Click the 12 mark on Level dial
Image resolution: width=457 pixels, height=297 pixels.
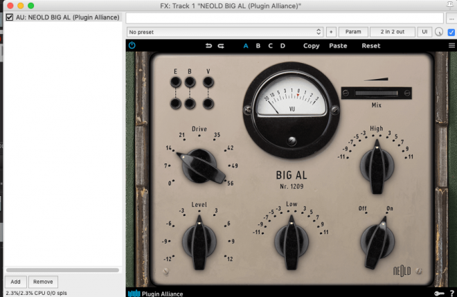point(230,259)
